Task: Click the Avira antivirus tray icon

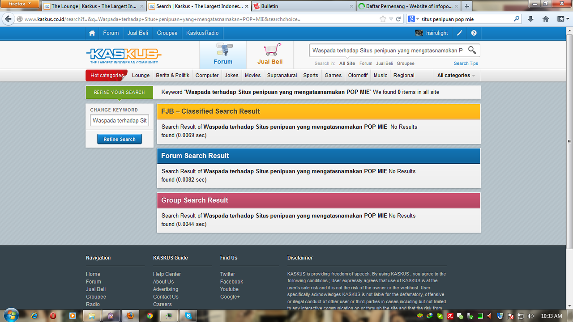Action: tap(450, 316)
